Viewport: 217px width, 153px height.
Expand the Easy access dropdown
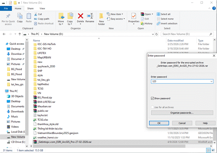coord(118,19)
